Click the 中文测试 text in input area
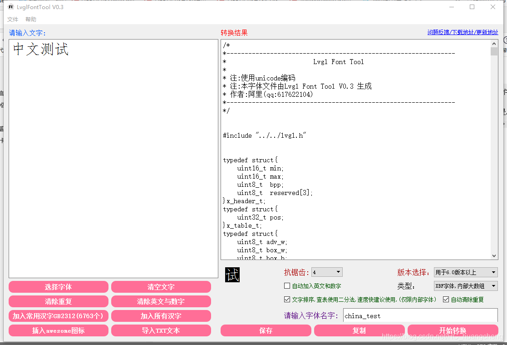The width and height of the screenshot is (507, 345). (x=41, y=49)
